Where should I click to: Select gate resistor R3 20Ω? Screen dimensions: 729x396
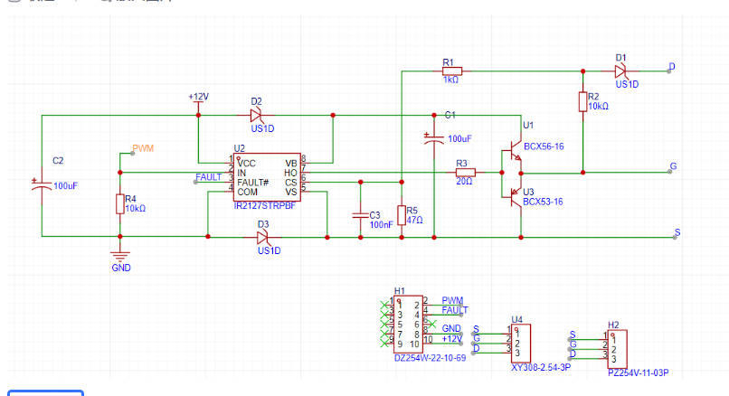465,171
